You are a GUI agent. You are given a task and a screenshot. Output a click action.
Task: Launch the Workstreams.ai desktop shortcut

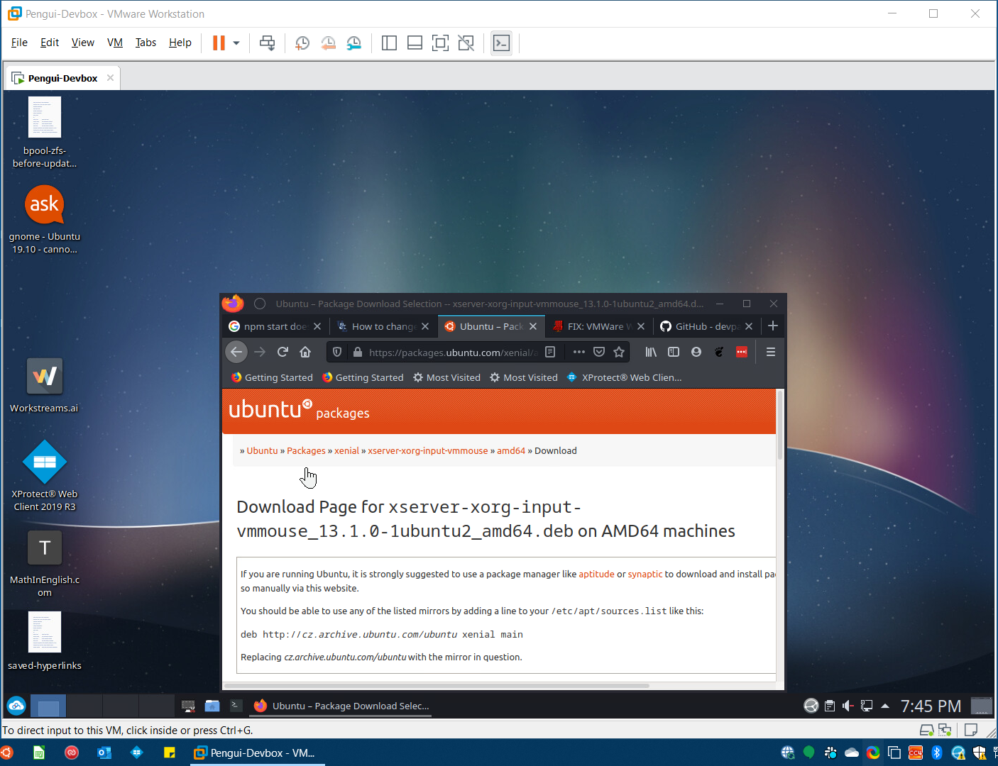[45, 386]
